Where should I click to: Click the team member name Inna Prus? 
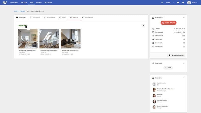160,95
